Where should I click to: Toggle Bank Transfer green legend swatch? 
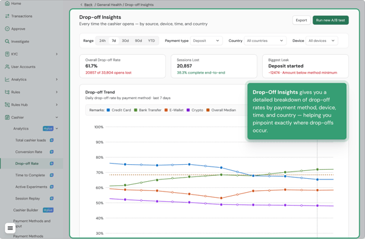(x=136, y=110)
